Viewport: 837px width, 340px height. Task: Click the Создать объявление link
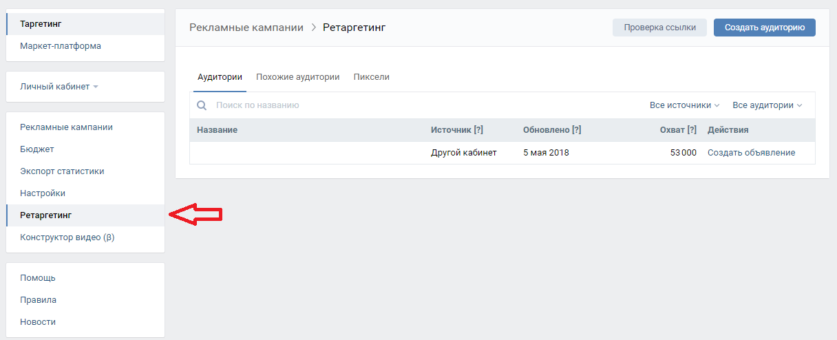coord(751,153)
